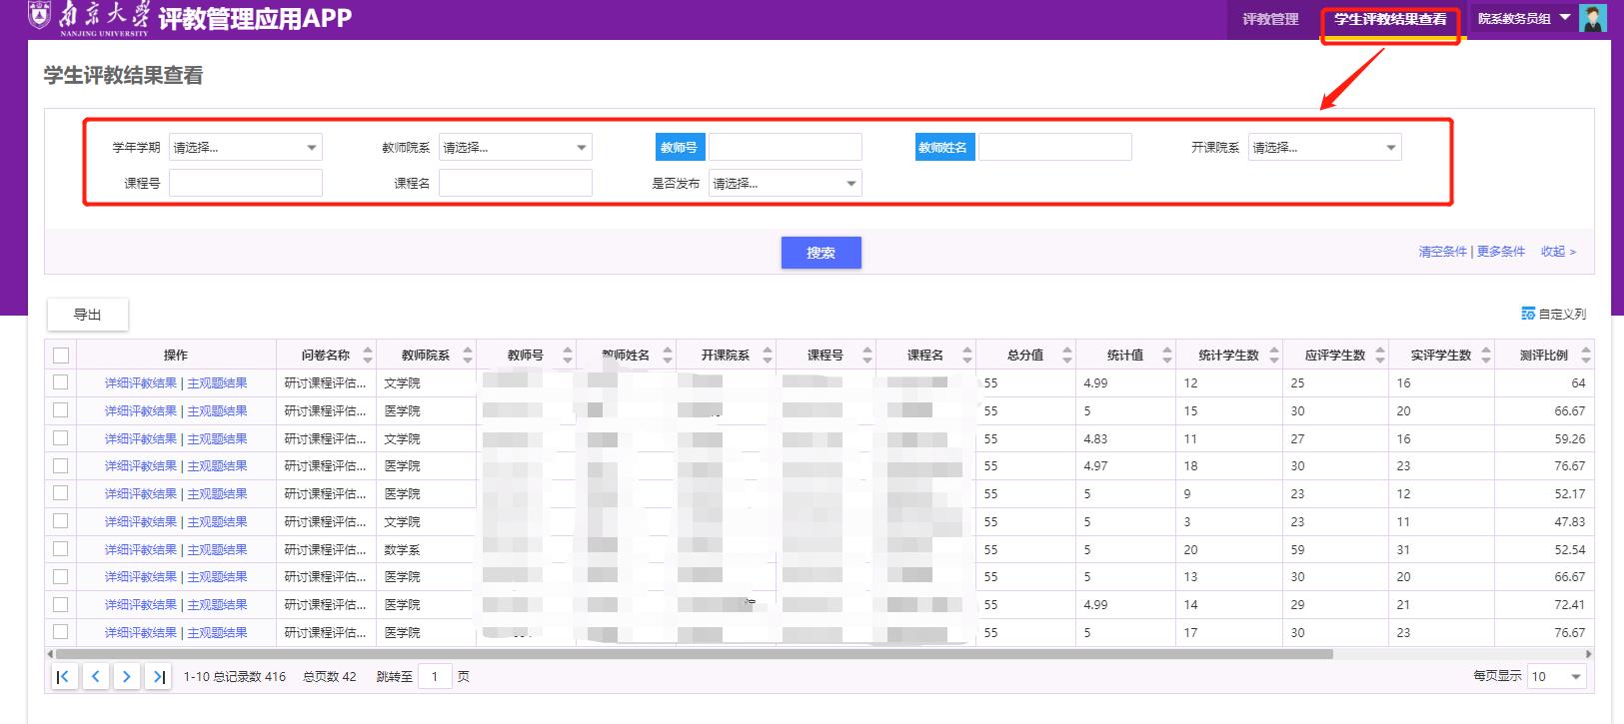
Task: Check the row with 统计学生数 18
Action: [61, 465]
